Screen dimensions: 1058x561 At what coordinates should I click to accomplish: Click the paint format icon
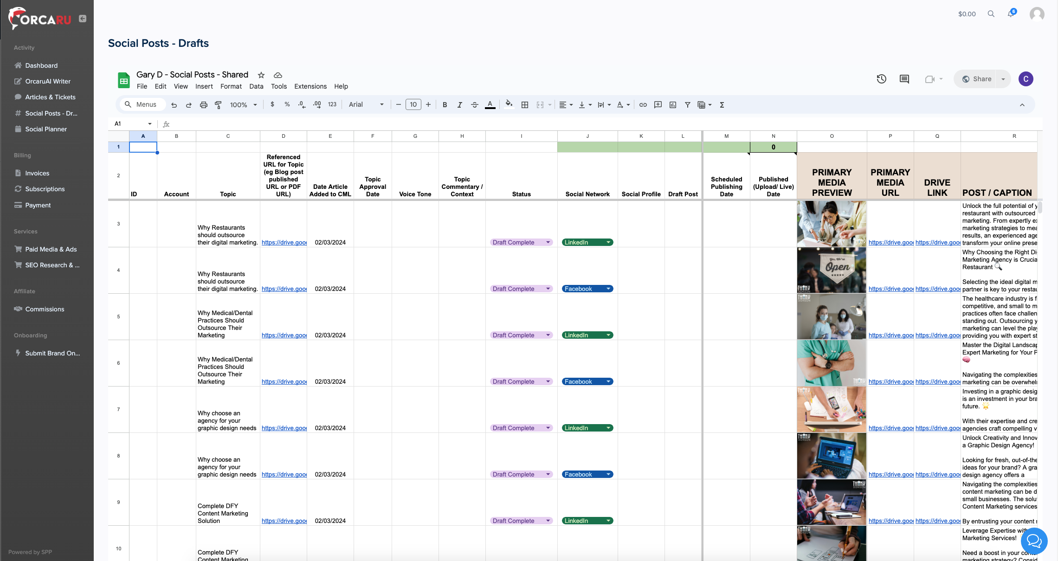click(x=218, y=105)
